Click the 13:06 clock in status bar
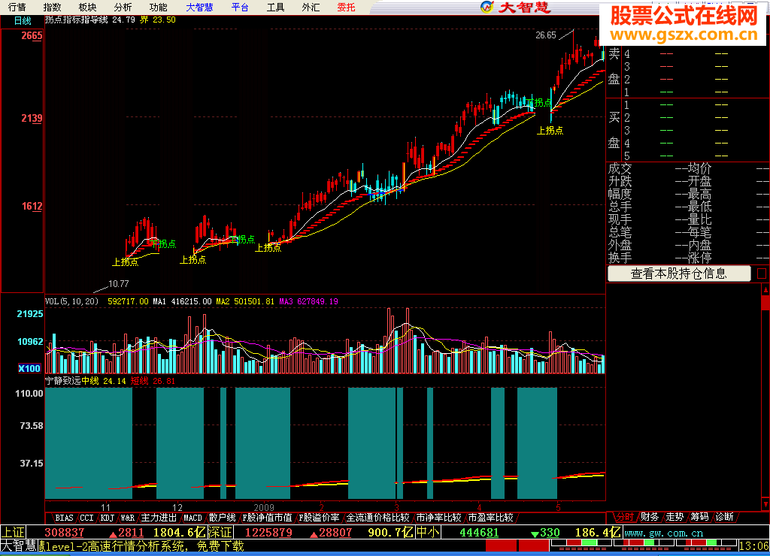 click(753, 546)
